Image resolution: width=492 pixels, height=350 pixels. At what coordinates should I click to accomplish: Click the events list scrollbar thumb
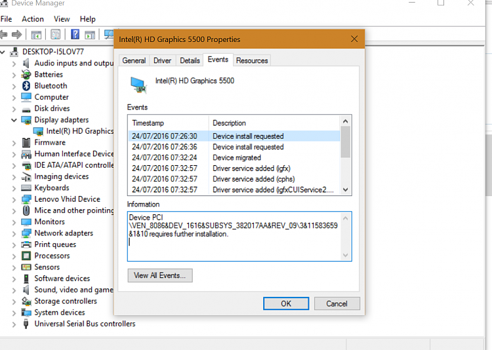[346, 142]
